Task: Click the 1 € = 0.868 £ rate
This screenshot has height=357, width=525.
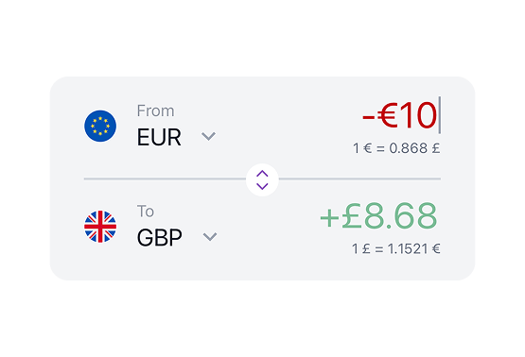Action: point(396,148)
